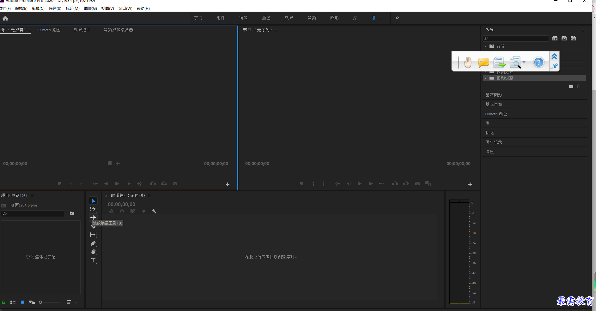This screenshot has width=596, height=311.
Task: Toggle project writable green lock
Action: tap(3, 302)
